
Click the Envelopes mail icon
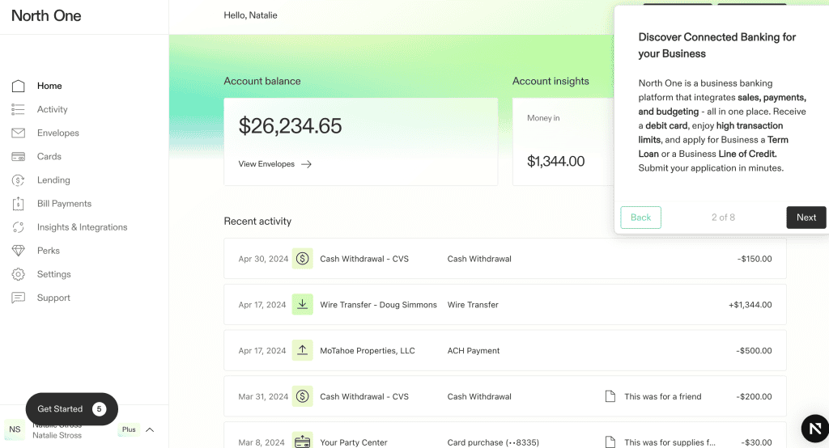(x=18, y=133)
